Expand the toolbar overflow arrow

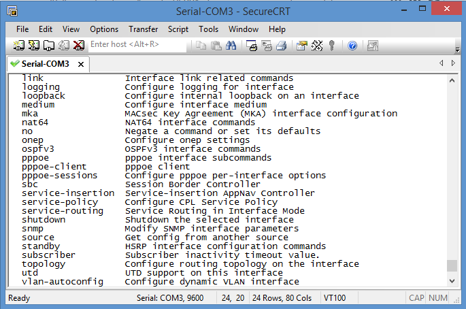pos(457,50)
